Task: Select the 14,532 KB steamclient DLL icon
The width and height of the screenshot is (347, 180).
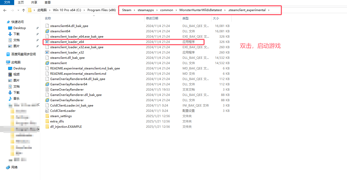Action: tap(47, 63)
